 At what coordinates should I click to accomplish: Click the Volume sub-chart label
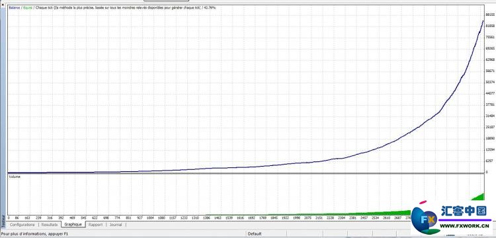[x=15, y=177]
